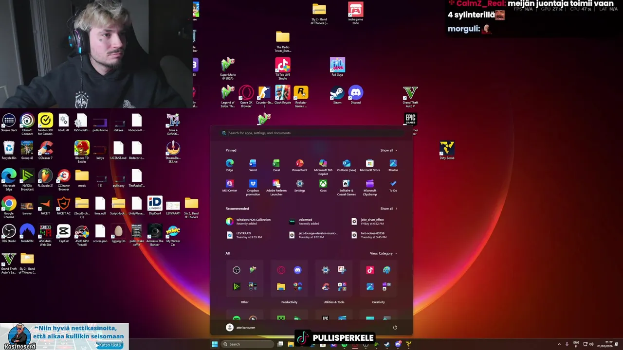Expand Show all for recommended items
Viewport: 623px width, 350px height.
(x=389, y=209)
